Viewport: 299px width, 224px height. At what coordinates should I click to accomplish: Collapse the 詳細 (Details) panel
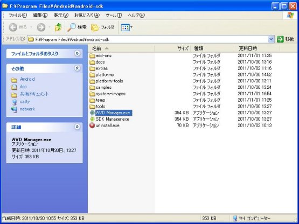[x=77, y=127]
